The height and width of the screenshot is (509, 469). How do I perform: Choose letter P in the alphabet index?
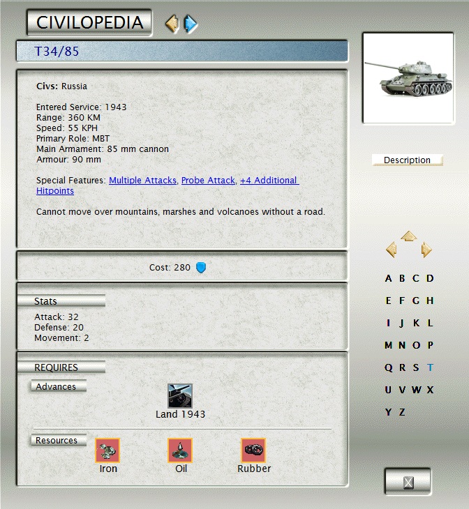pyautogui.click(x=431, y=345)
